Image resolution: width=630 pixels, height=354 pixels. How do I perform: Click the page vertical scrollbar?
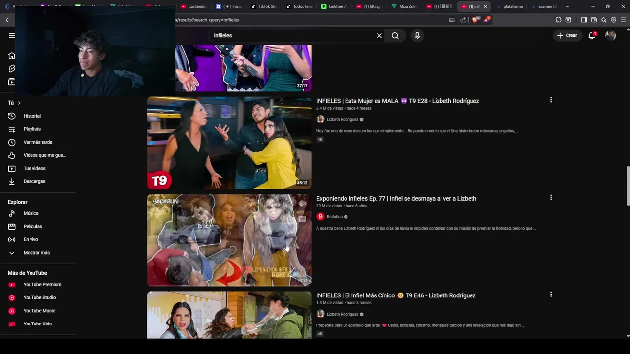click(x=628, y=186)
